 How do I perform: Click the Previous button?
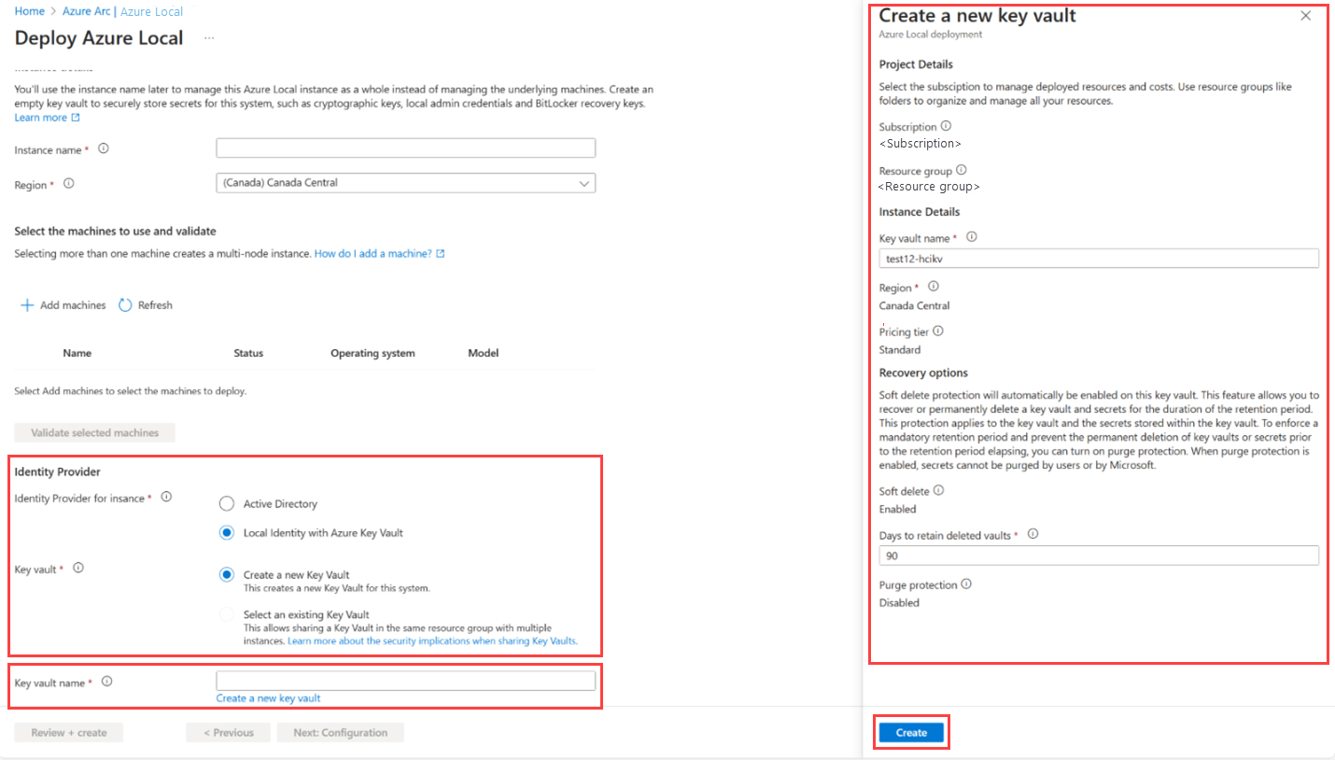(x=228, y=733)
